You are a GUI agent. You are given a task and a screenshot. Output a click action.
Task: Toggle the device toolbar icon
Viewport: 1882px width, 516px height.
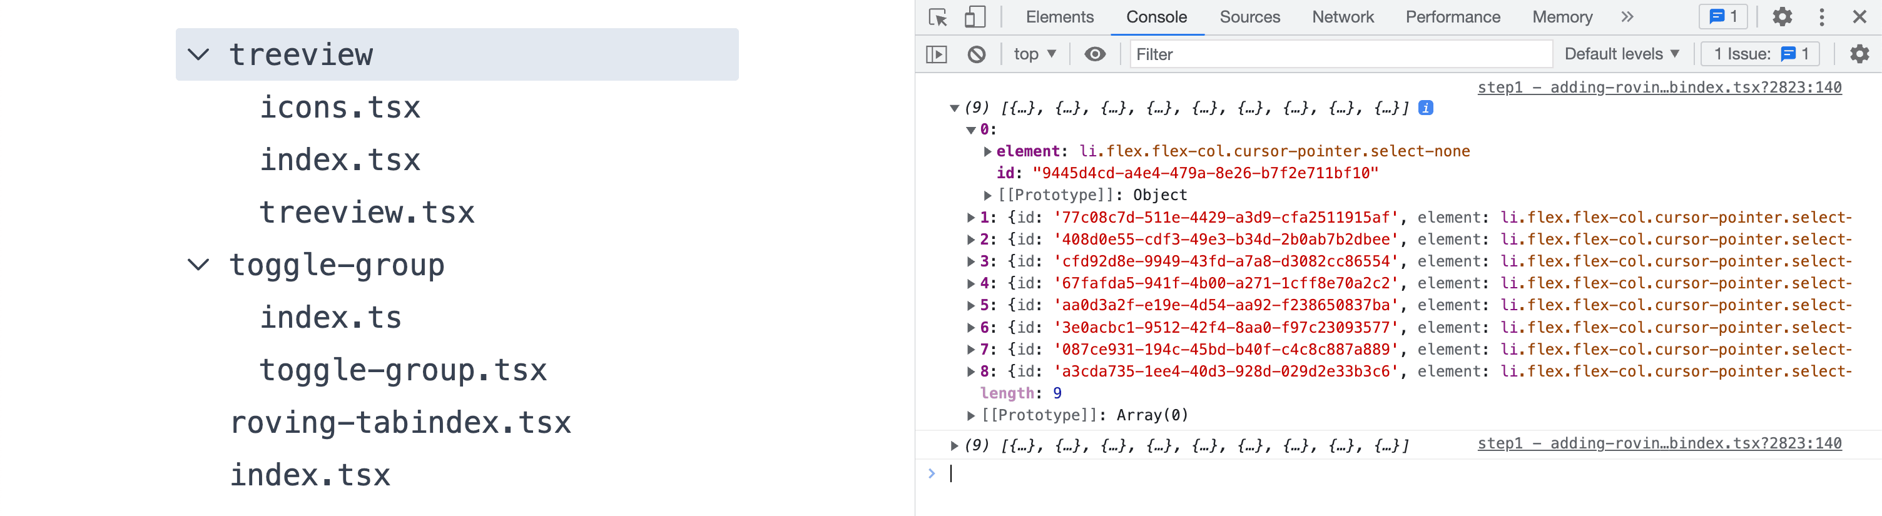975,17
